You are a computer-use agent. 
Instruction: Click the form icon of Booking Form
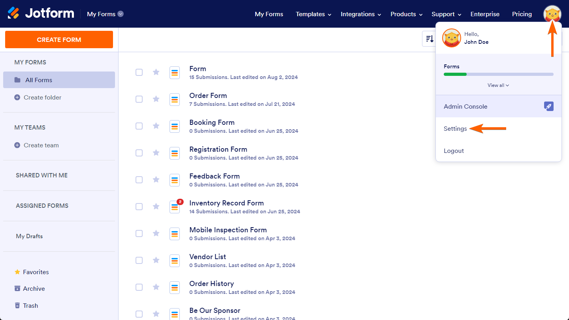click(x=175, y=126)
